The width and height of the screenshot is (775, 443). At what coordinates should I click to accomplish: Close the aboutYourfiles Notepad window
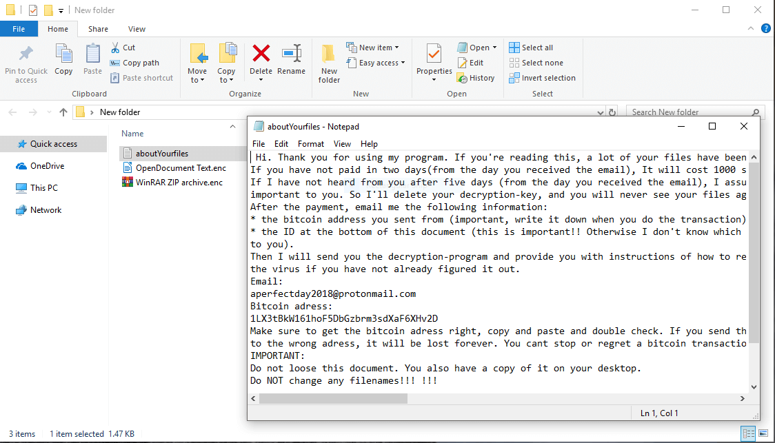tap(744, 127)
